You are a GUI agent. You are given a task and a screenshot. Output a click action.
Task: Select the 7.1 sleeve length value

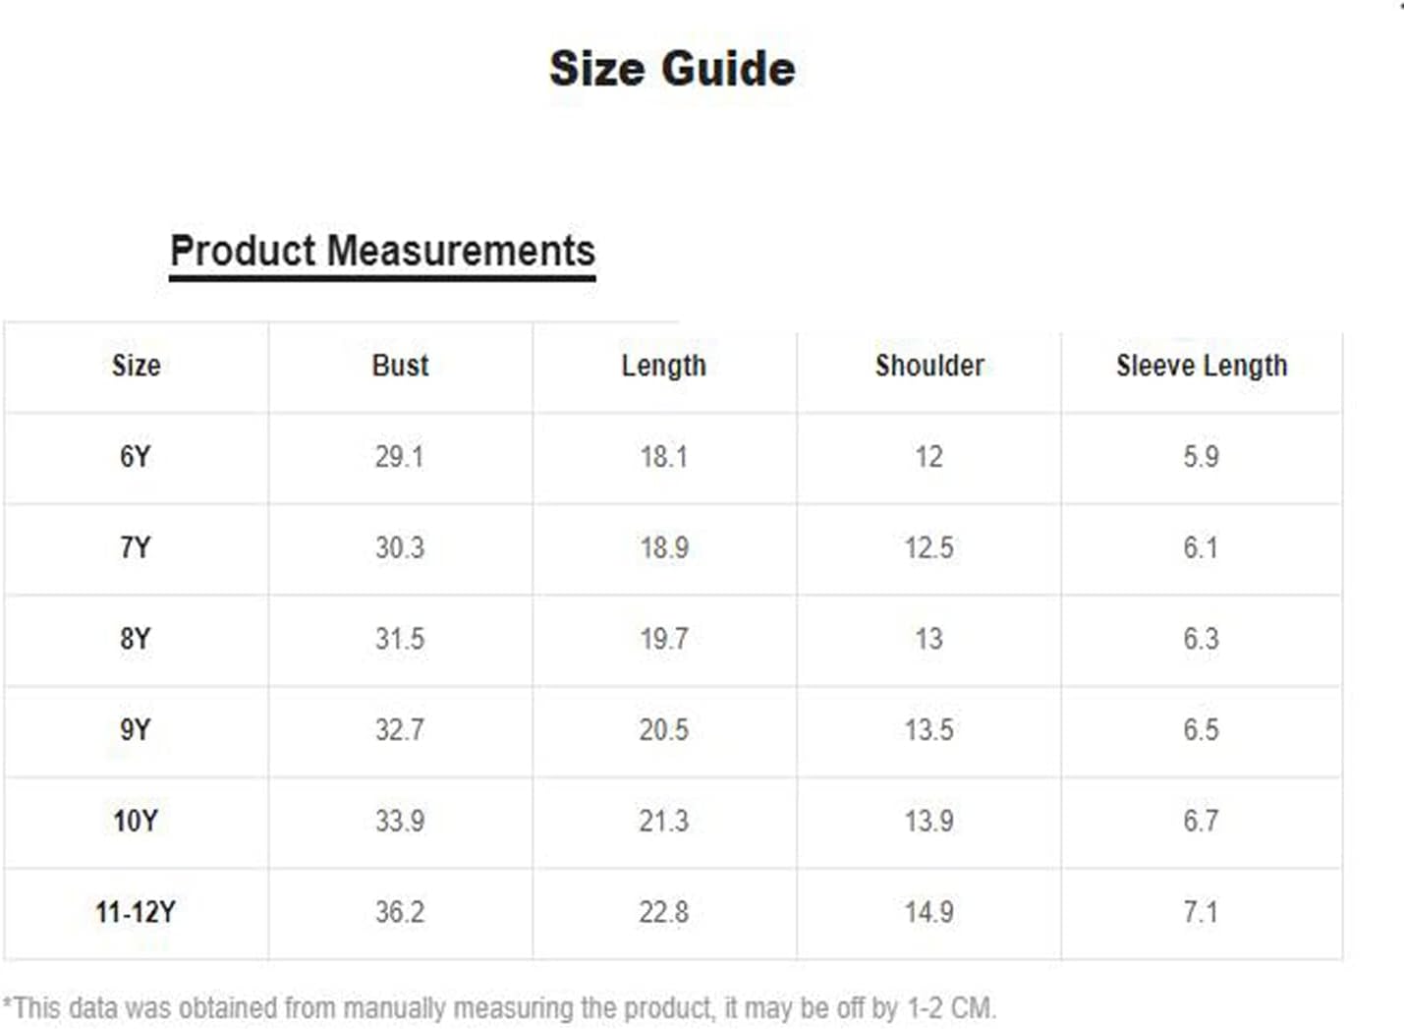[1201, 912]
